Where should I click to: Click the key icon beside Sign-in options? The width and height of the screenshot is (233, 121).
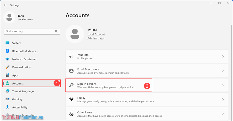(71, 85)
